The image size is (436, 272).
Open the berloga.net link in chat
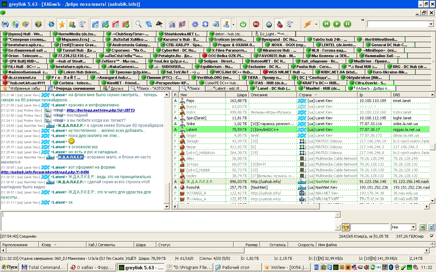pyautogui.click(x=100, y=110)
